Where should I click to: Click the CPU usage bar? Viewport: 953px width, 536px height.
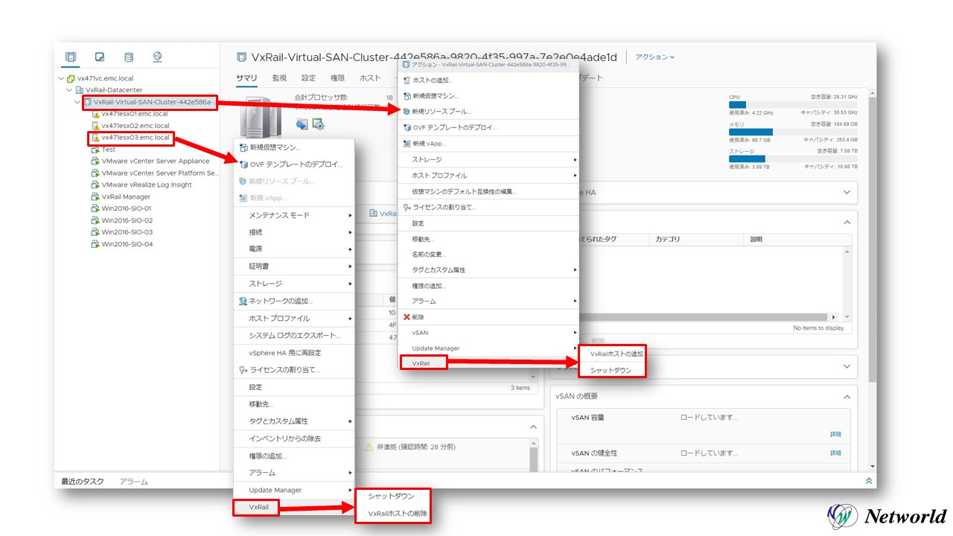tap(793, 105)
